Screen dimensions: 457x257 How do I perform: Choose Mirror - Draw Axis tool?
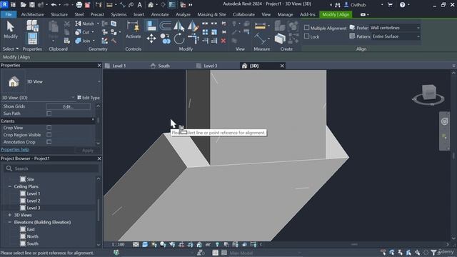coord(193,26)
